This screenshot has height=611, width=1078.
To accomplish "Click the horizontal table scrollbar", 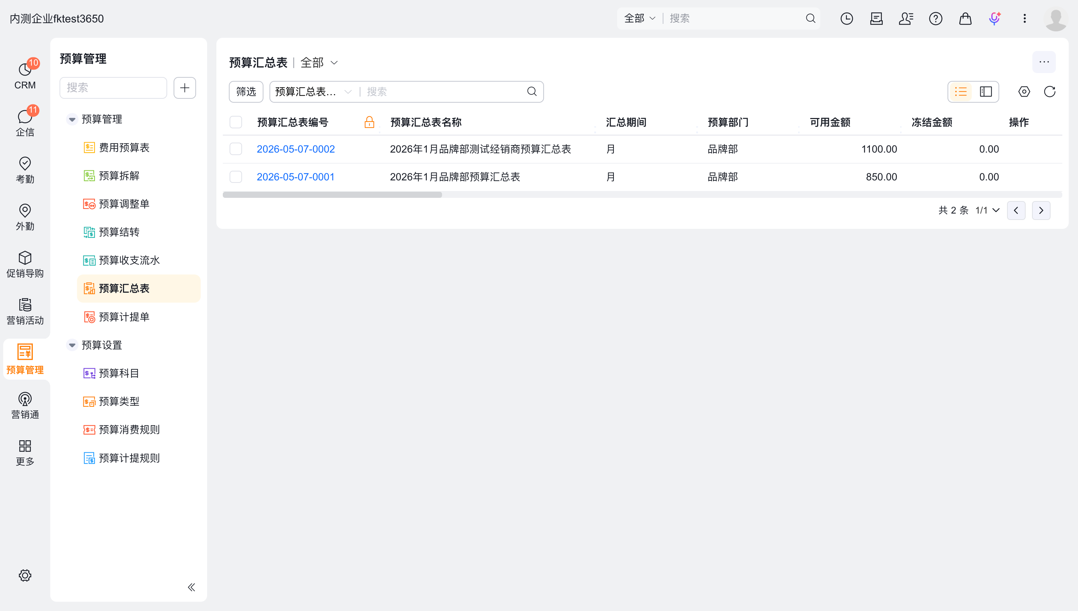I will click(x=332, y=195).
